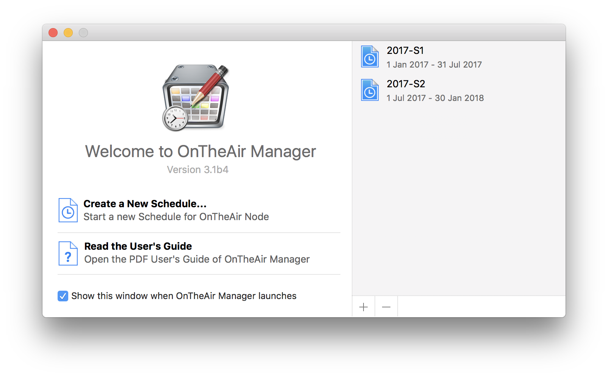The width and height of the screenshot is (608, 378).
Task: Minimize the window with the yellow button
Action: (x=68, y=33)
